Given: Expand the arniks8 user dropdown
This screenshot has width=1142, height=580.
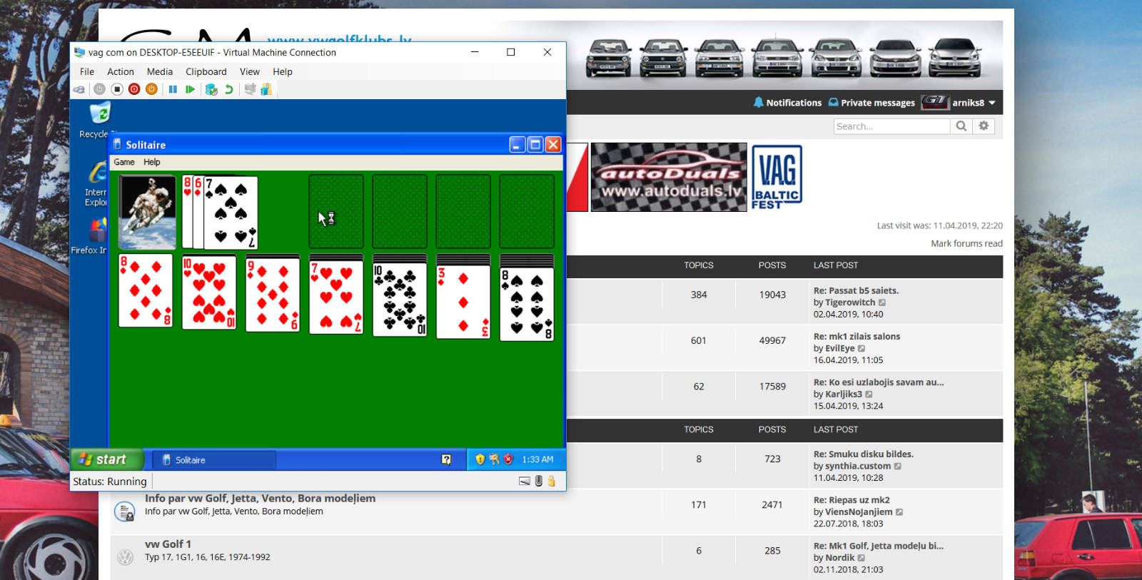Looking at the screenshot, I should (974, 103).
